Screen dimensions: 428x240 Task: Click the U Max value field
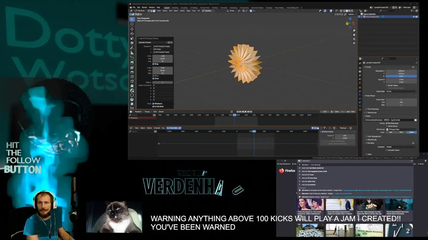click(163, 59)
